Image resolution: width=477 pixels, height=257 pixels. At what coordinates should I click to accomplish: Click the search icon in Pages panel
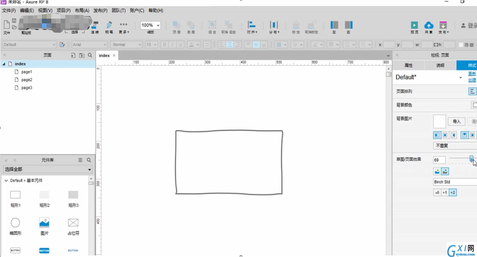90,55
